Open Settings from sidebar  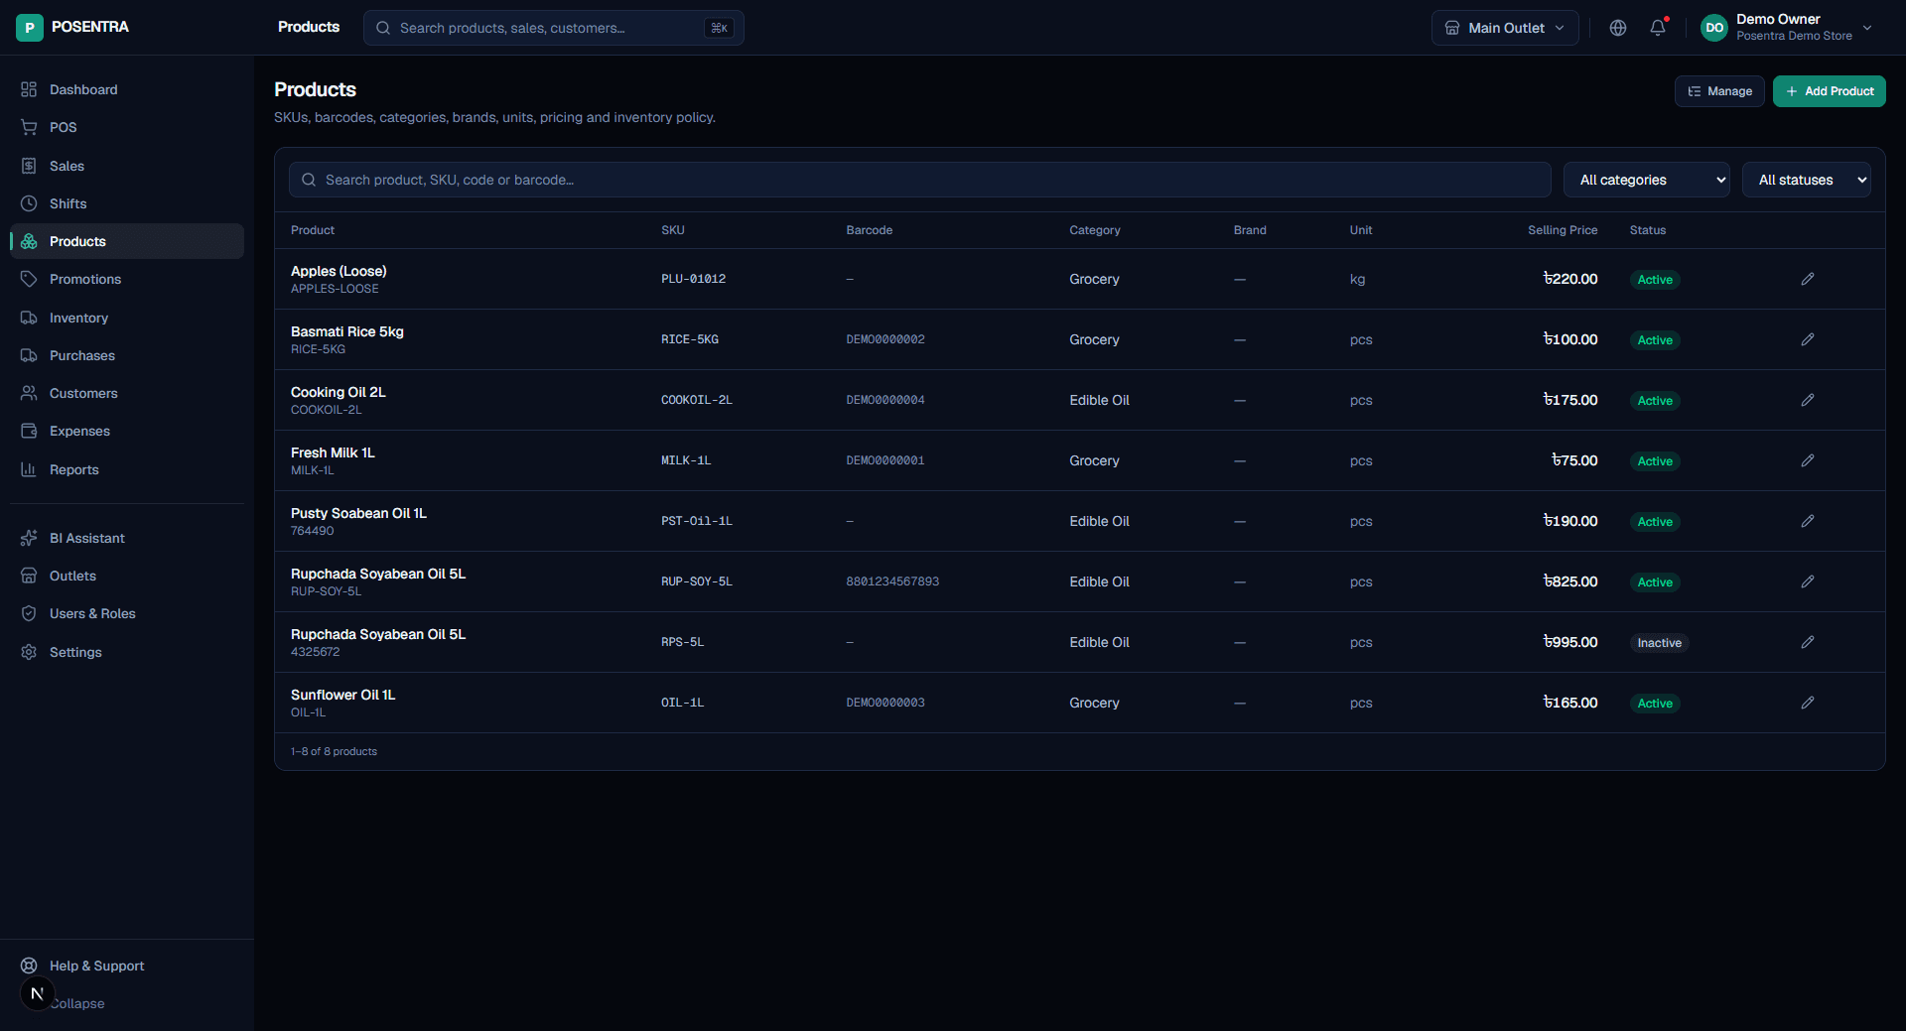[x=127, y=652]
